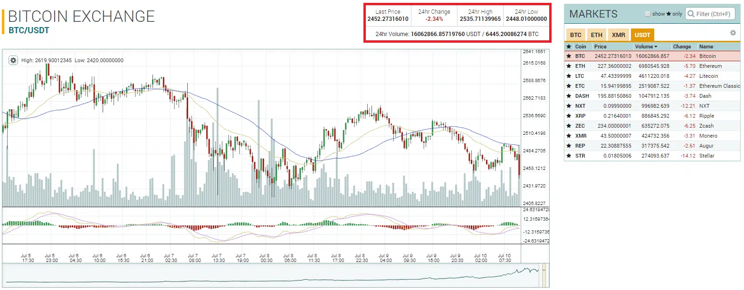This screenshot has width=744, height=290.
Task: Choose the Augur market name
Action: [706, 146]
